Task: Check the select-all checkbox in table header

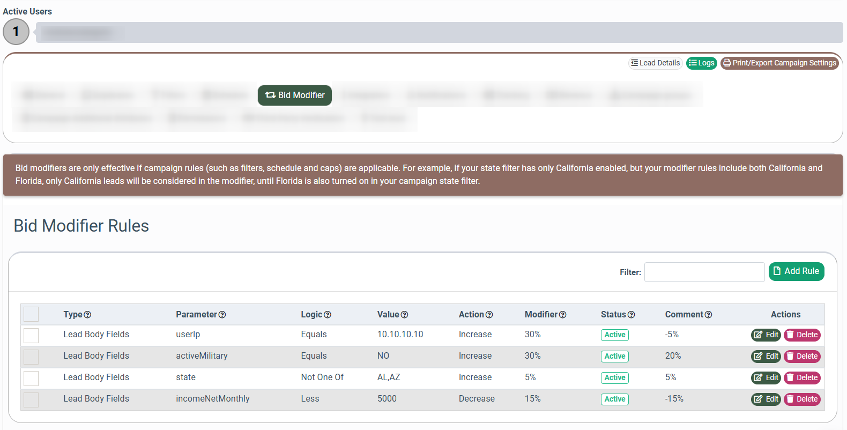Action: [x=31, y=314]
